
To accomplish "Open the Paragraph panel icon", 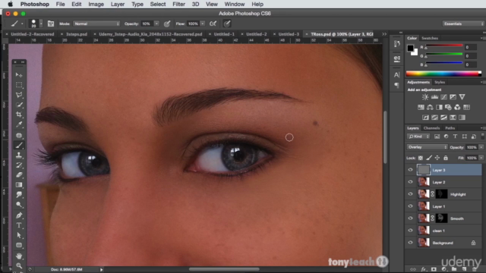I will (x=396, y=85).
